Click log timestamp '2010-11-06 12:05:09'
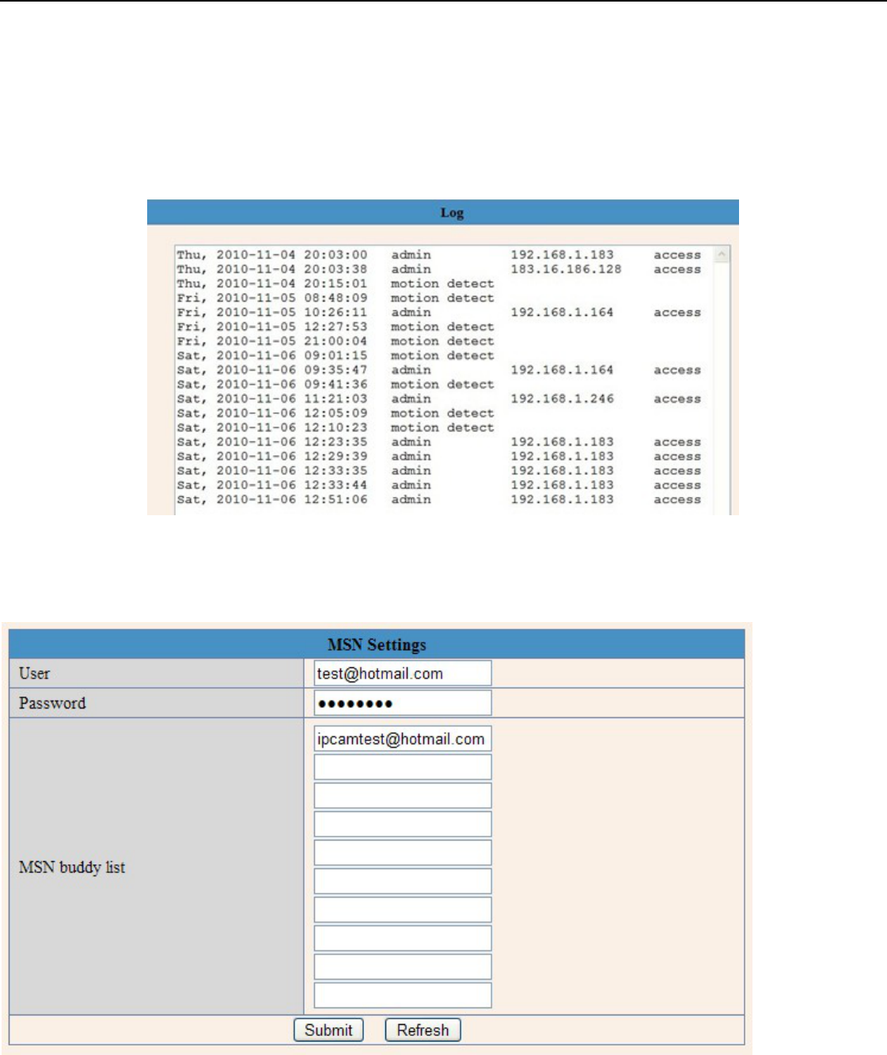The height and width of the screenshot is (1055, 887). coord(292,413)
